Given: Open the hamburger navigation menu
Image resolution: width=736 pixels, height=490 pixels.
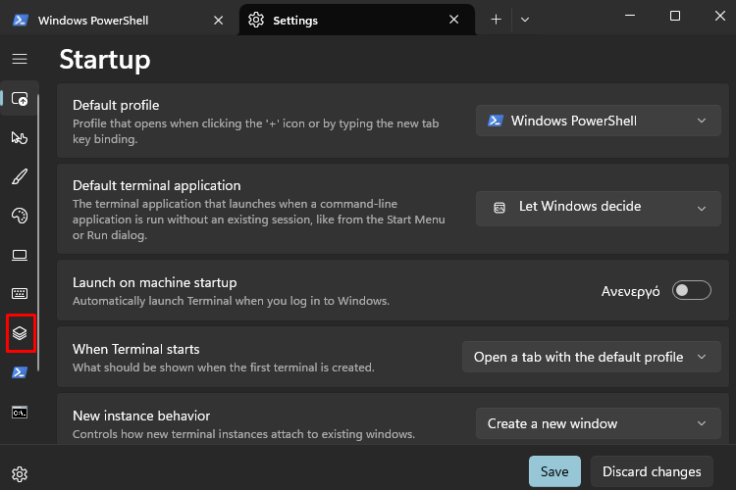Looking at the screenshot, I should (20, 59).
